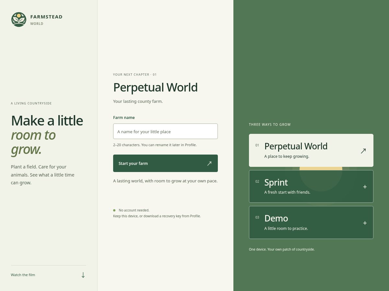Click the text 'No account needed.'
Image resolution: width=389 pixels, height=291 pixels.
pyautogui.click(x=134, y=210)
